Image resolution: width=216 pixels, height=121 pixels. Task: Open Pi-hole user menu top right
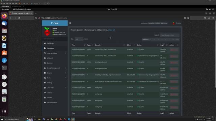pyautogui.click(x=177, y=23)
